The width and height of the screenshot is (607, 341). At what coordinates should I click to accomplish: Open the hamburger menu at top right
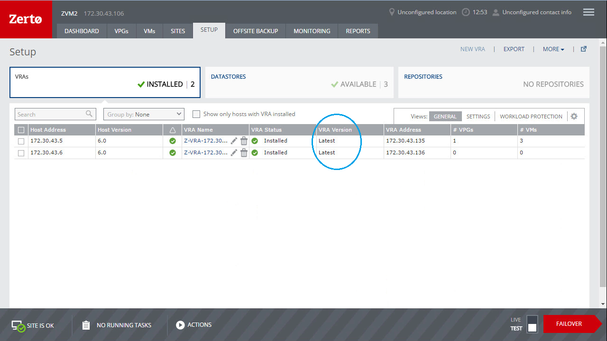pyautogui.click(x=589, y=12)
